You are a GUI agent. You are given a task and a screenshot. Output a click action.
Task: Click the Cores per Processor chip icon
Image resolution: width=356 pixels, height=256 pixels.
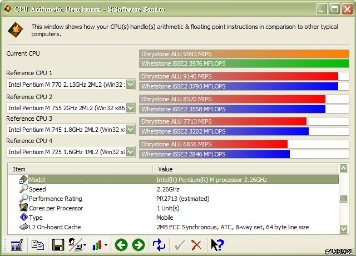coord(23,208)
